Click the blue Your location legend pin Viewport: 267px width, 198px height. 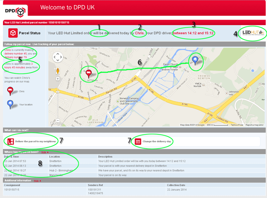tap(10, 104)
